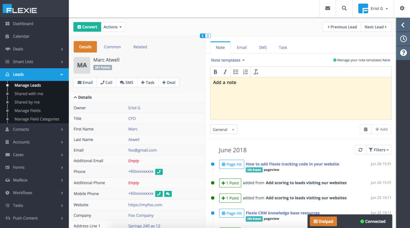Switch to the Note tab
The width and height of the screenshot is (410, 228).
(x=220, y=47)
